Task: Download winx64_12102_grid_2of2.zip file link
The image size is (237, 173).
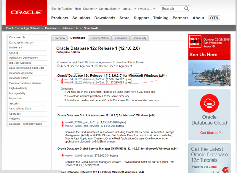Action: pos(82,126)
